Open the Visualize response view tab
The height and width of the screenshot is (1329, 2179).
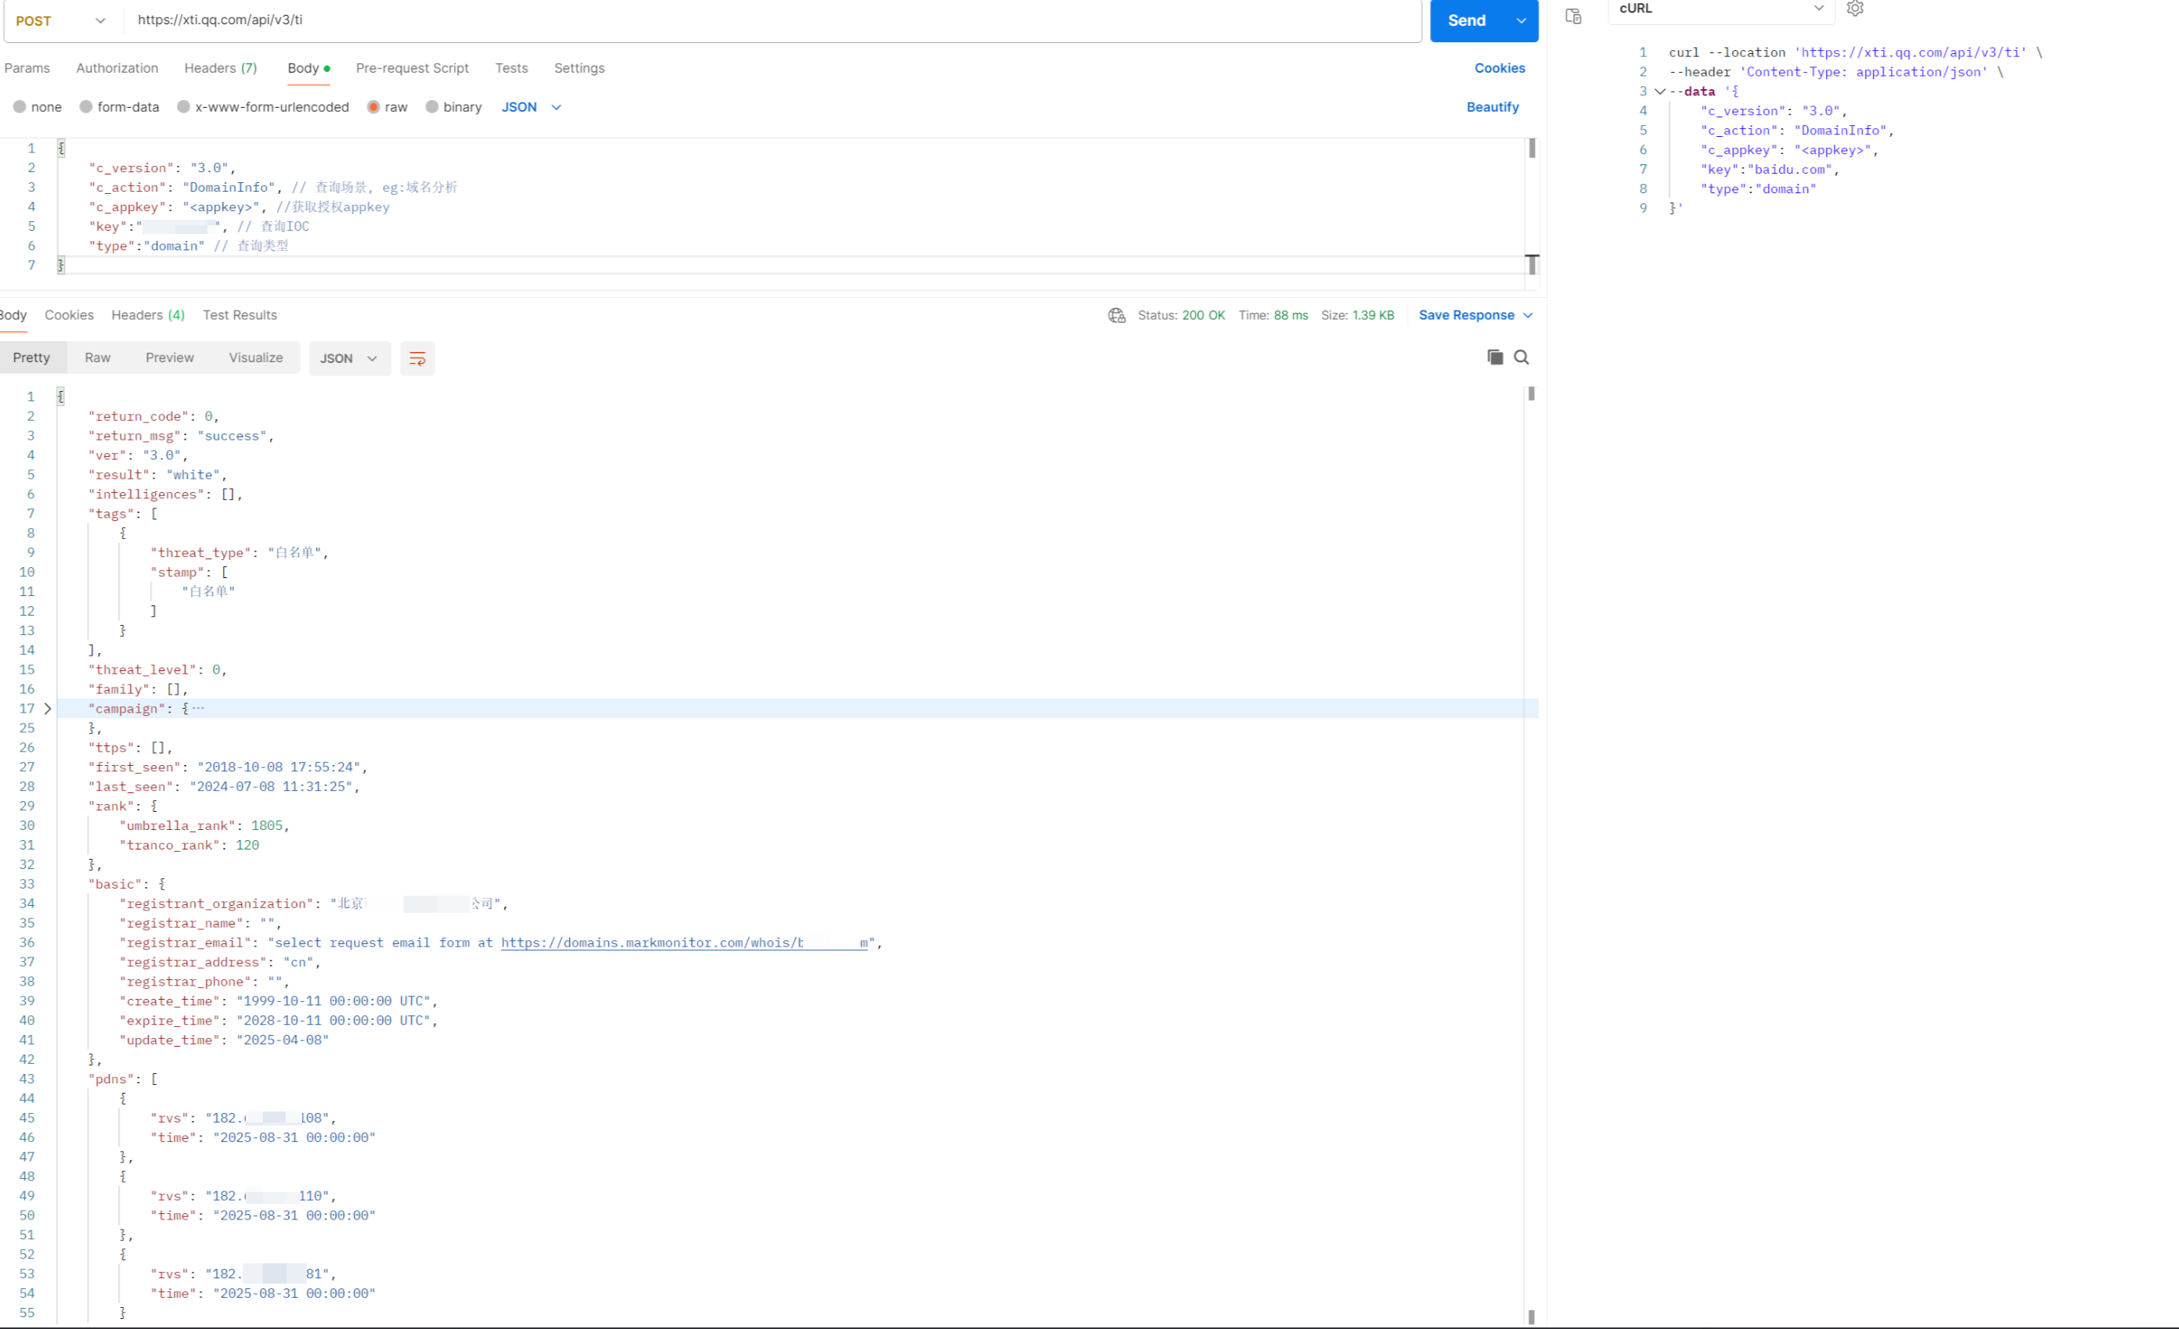coord(256,358)
